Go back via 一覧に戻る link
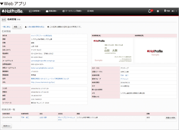Image resolution: width=179 pixels, height=130 pixels. click(x=6, y=27)
